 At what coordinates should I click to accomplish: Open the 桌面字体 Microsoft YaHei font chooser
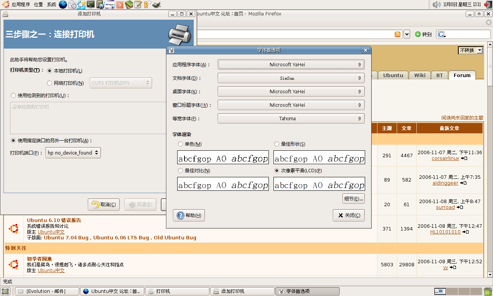[291, 92]
